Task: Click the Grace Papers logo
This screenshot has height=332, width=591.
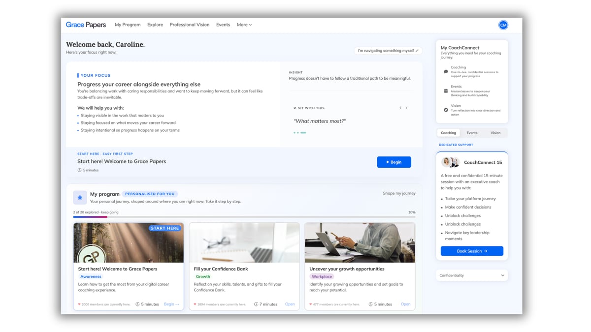Action: tap(86, 25)
